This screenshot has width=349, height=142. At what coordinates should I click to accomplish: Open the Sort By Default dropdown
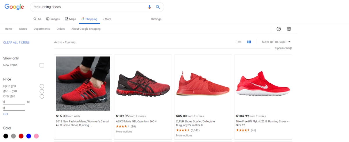pos(276,42)
